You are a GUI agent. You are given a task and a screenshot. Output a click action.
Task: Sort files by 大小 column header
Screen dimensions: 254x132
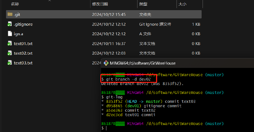tap(182, 4)
